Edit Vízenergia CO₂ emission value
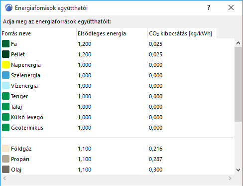This screenshot has height=186, width=243. pyautogui.click(x=155, y=86)
